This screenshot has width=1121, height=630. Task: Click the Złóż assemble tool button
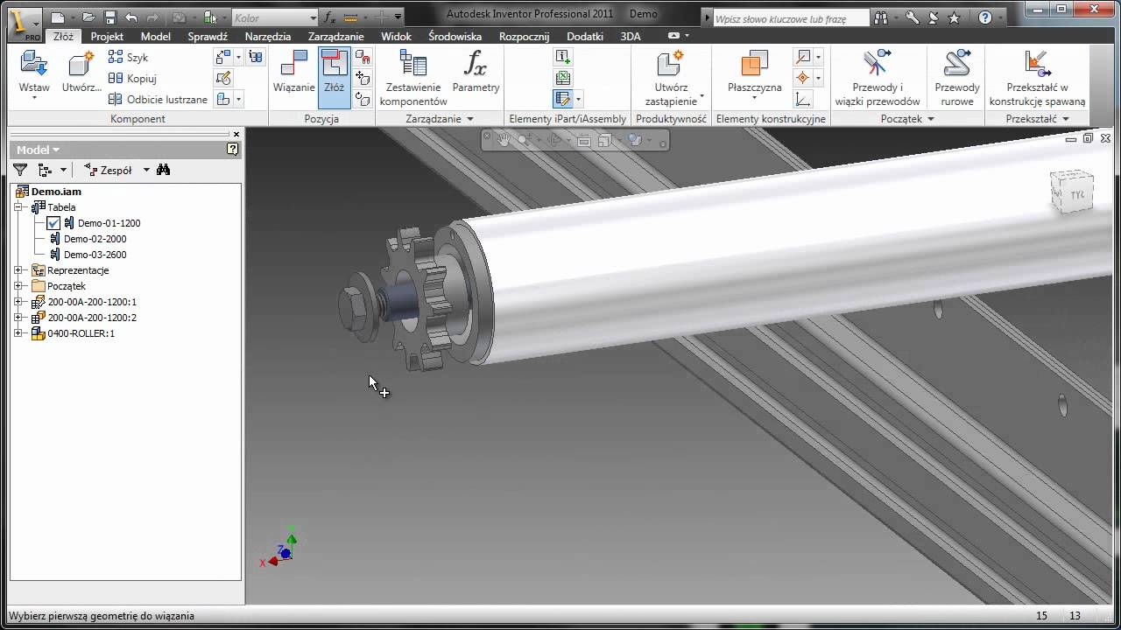tap(335, 77)
